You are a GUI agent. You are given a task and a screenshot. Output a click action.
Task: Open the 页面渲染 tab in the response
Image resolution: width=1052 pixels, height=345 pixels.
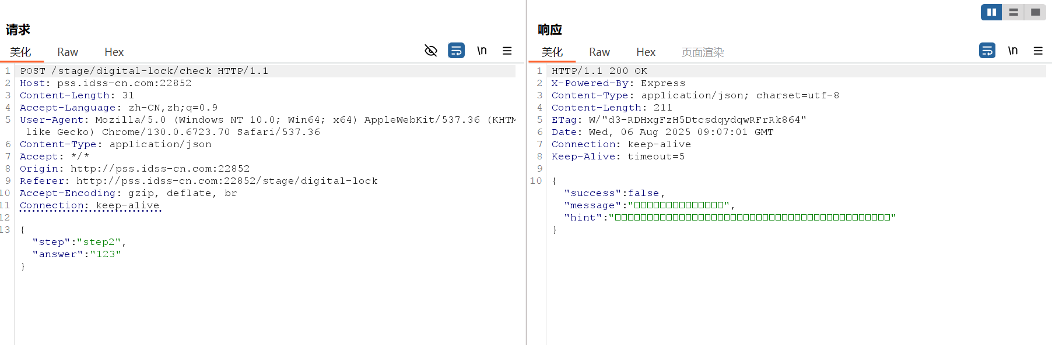click(x=702, y=52)
